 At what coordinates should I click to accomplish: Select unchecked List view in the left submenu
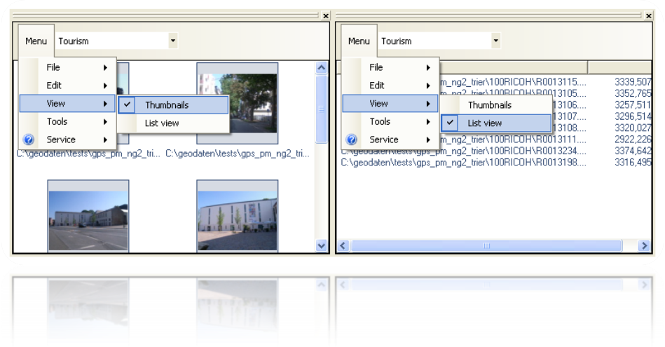(162, 123)
